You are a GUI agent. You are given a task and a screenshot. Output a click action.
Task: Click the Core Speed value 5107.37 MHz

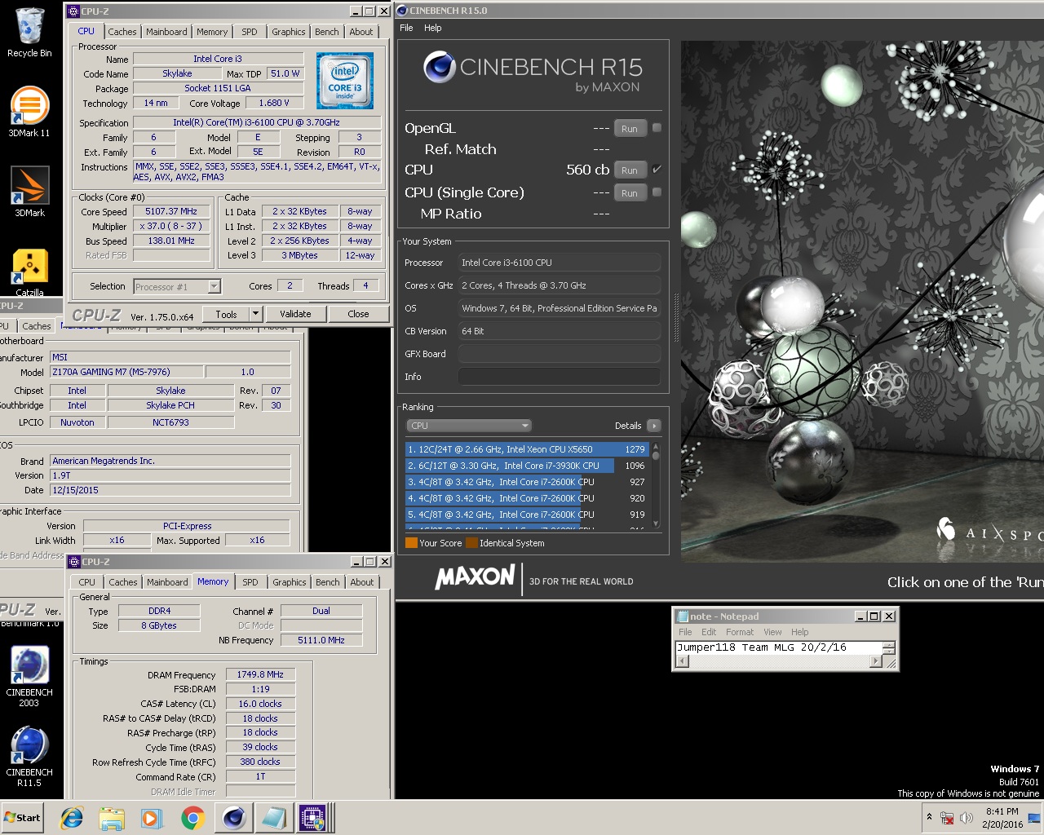tap(171, 211)
